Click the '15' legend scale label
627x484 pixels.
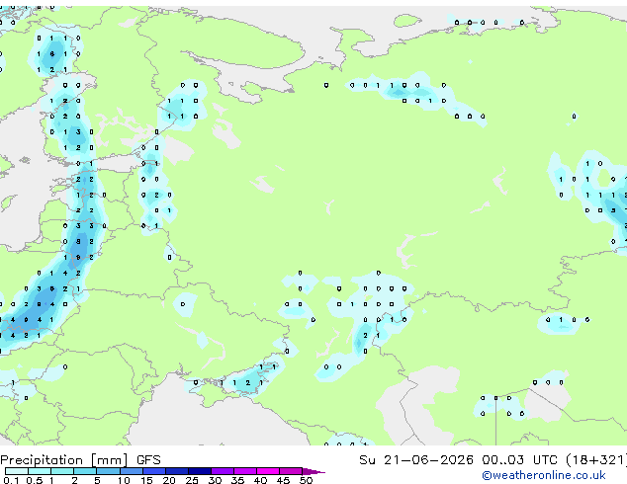[146, 480]
